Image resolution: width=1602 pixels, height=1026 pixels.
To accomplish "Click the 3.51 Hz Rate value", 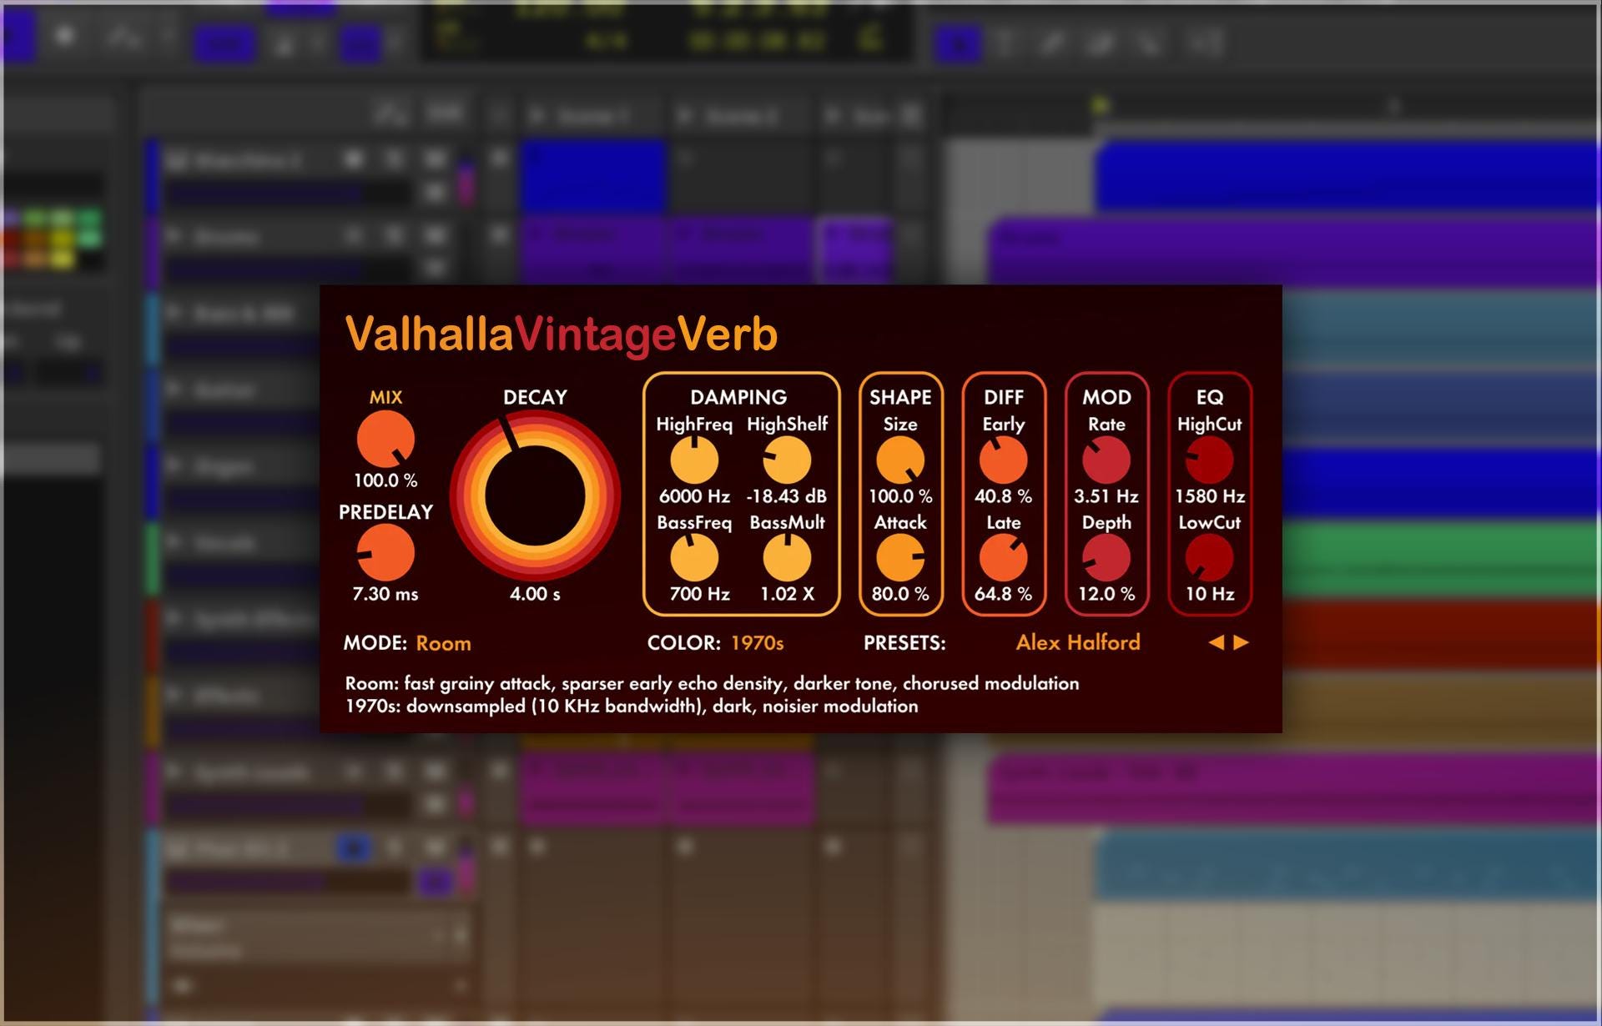I will click(1106, 496).
